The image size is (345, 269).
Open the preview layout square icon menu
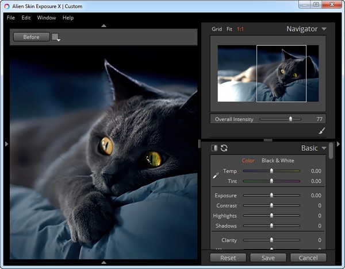point(56,37)
